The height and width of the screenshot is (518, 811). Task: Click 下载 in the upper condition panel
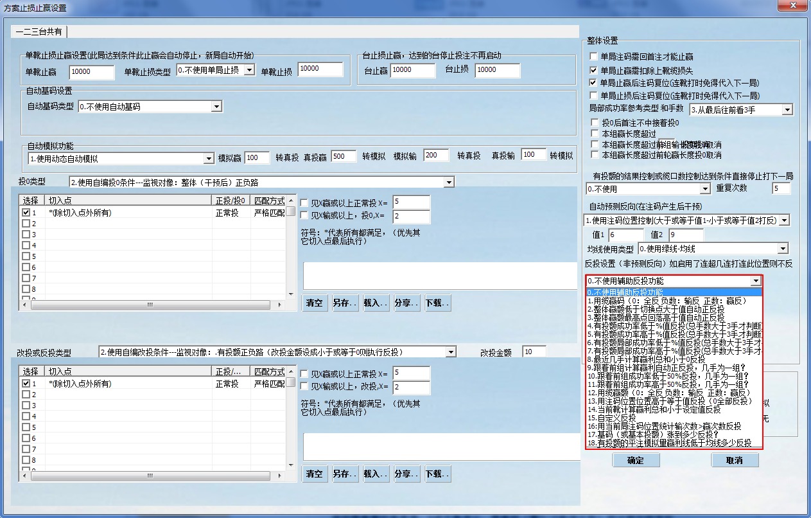tap(437, 303)
